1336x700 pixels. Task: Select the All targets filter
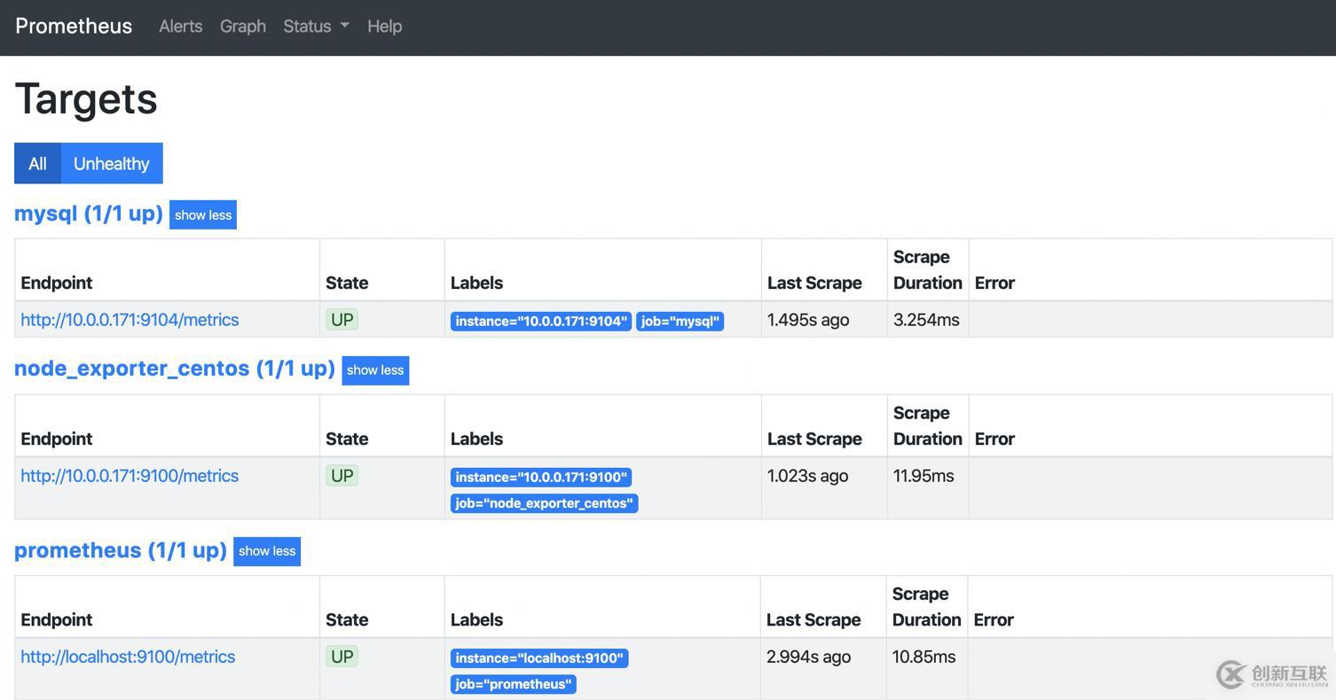click(37, 163)
